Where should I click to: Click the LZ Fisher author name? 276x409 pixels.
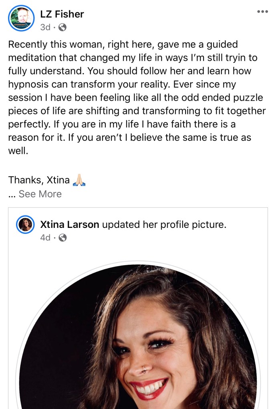[62, 15]
